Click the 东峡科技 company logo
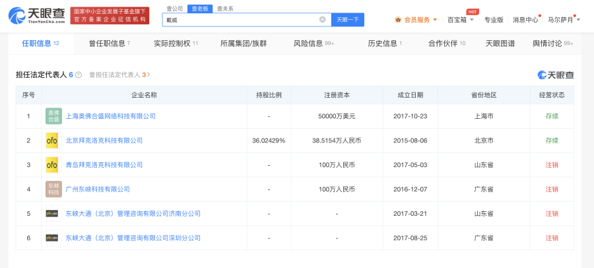The height and width of the screenshot is (268, 594). point(53,189)
